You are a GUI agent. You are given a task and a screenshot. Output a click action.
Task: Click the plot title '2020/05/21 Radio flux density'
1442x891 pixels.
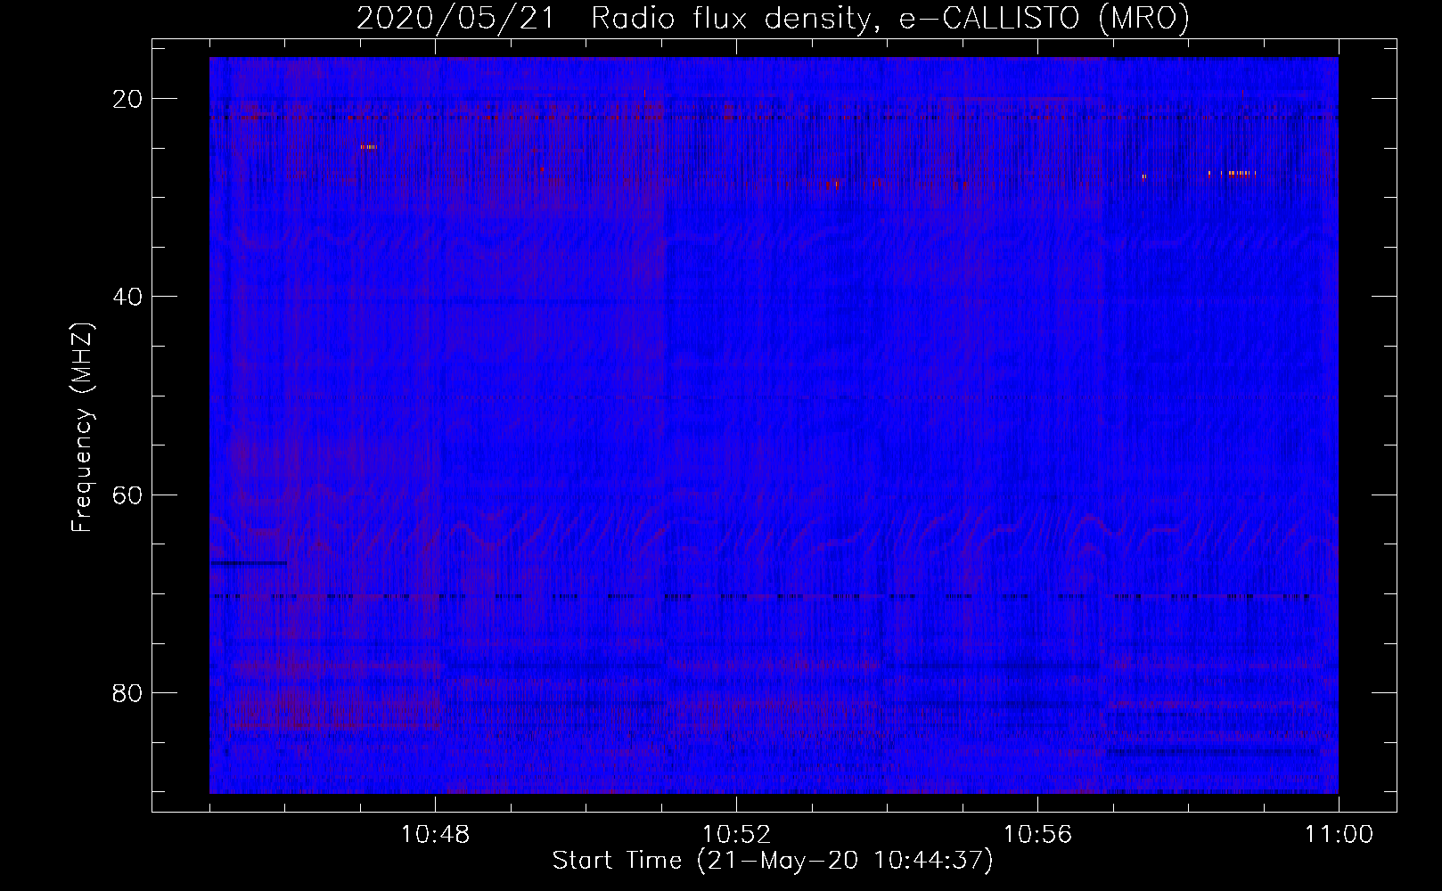click(612, 18)
